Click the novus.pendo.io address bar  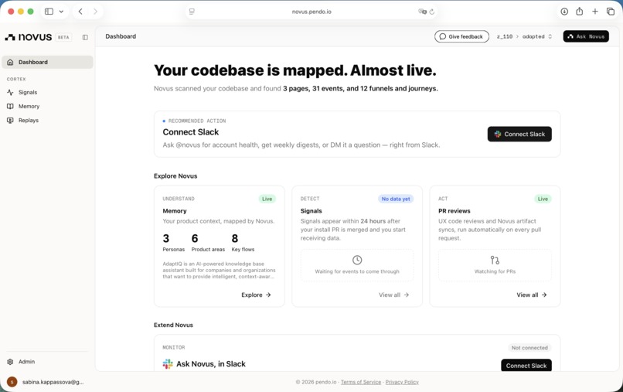311,12
